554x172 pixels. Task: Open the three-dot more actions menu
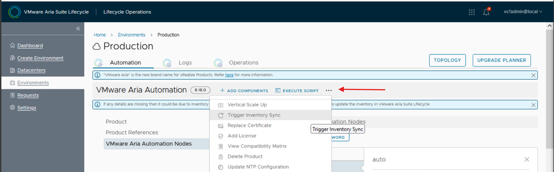click(329, 91)
